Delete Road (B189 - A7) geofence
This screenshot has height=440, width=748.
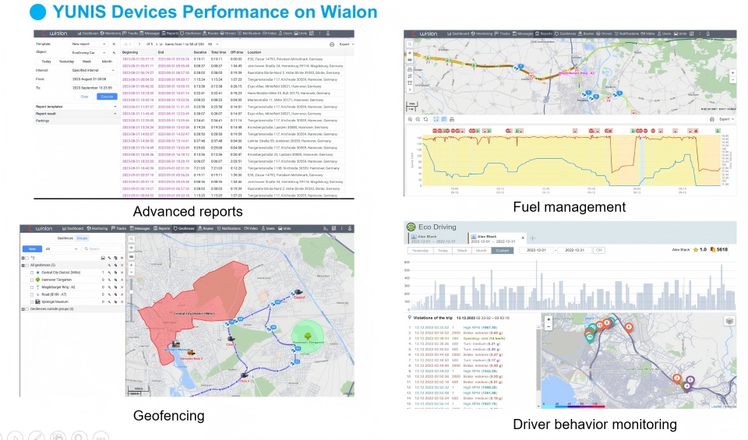click(x=122, y=294)
